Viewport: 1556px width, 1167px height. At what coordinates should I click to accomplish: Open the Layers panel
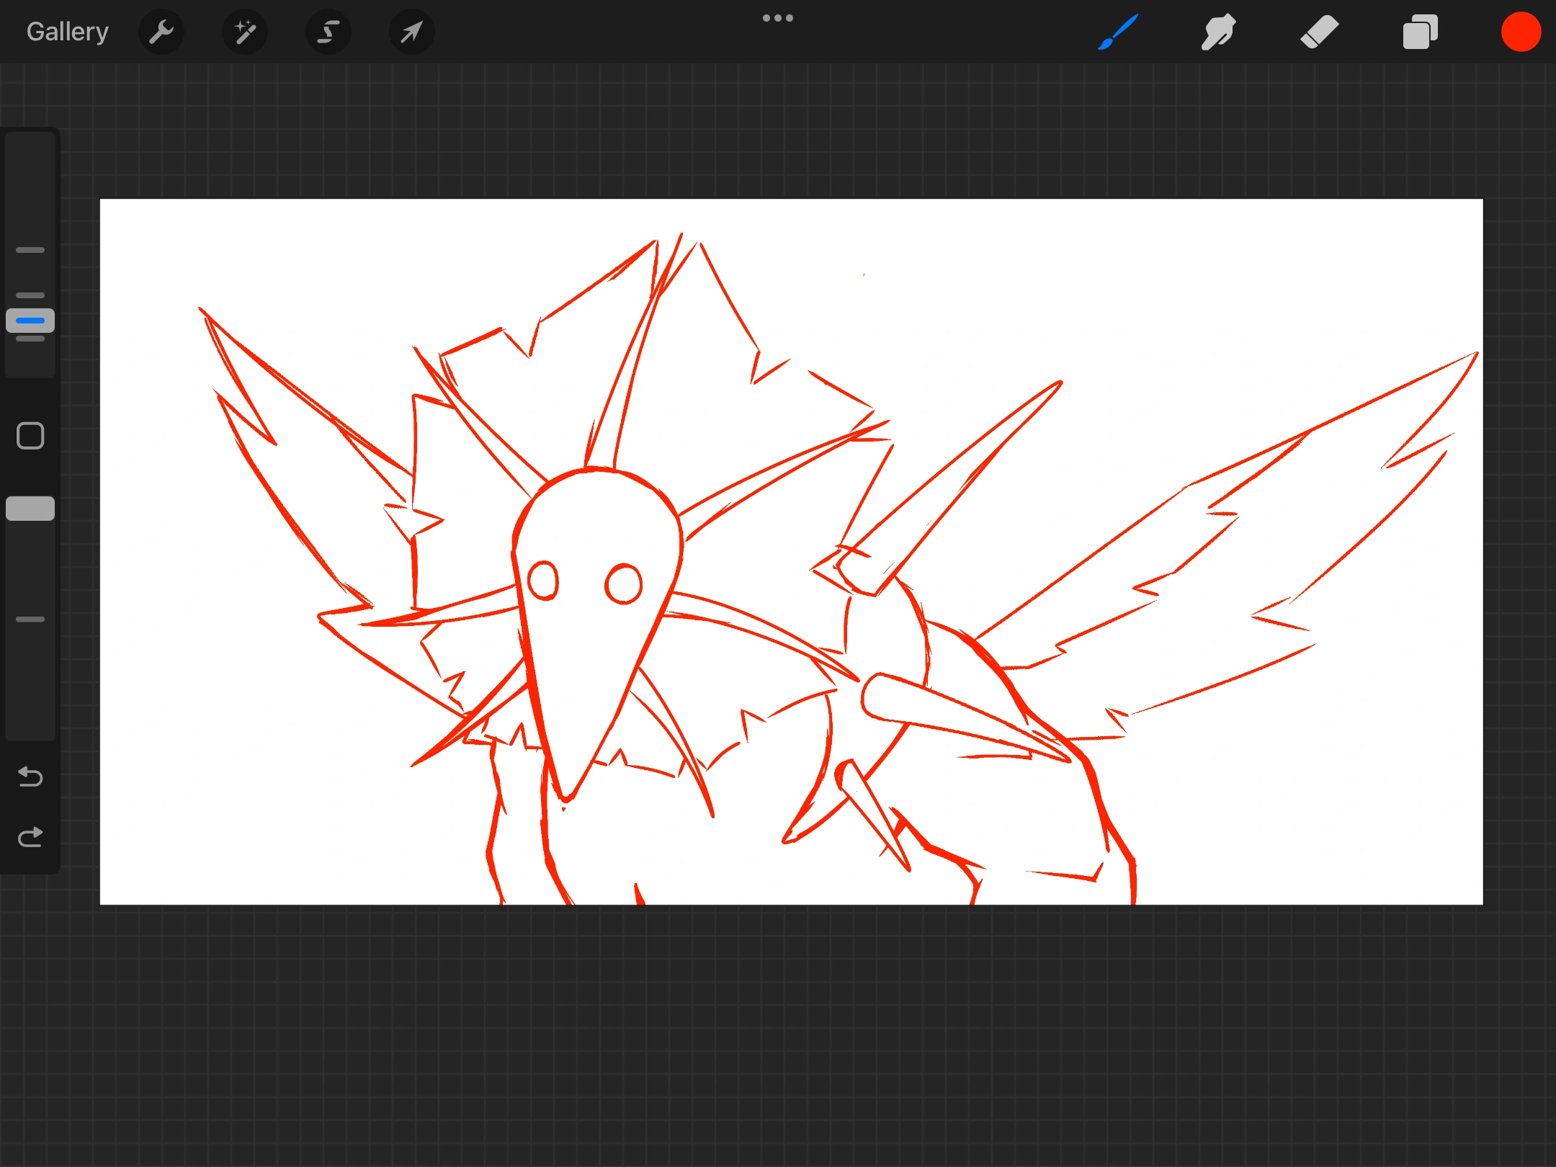point(1420,31)
